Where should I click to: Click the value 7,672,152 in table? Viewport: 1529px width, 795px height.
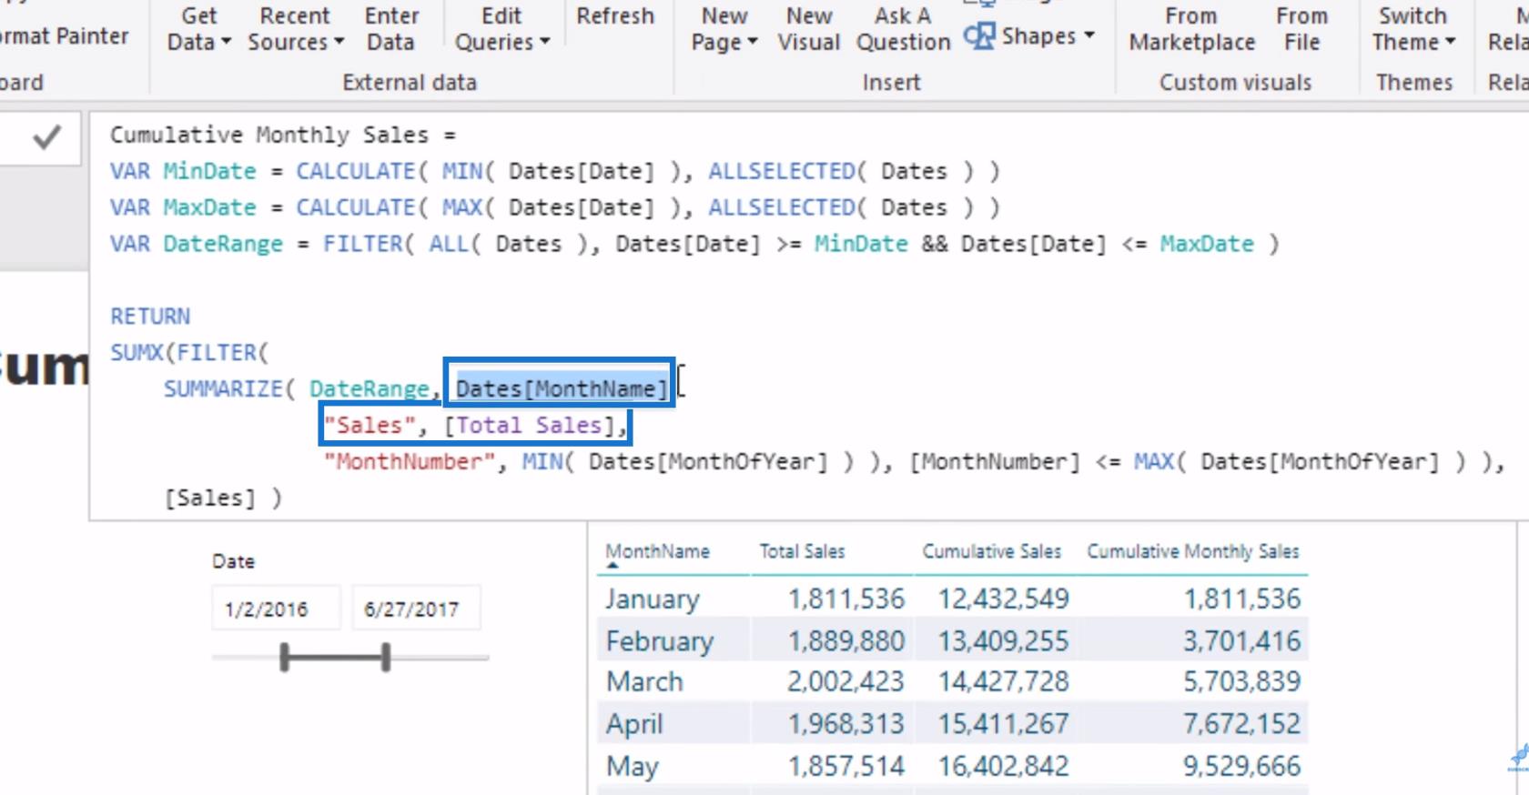click(x=1242, y=724)
